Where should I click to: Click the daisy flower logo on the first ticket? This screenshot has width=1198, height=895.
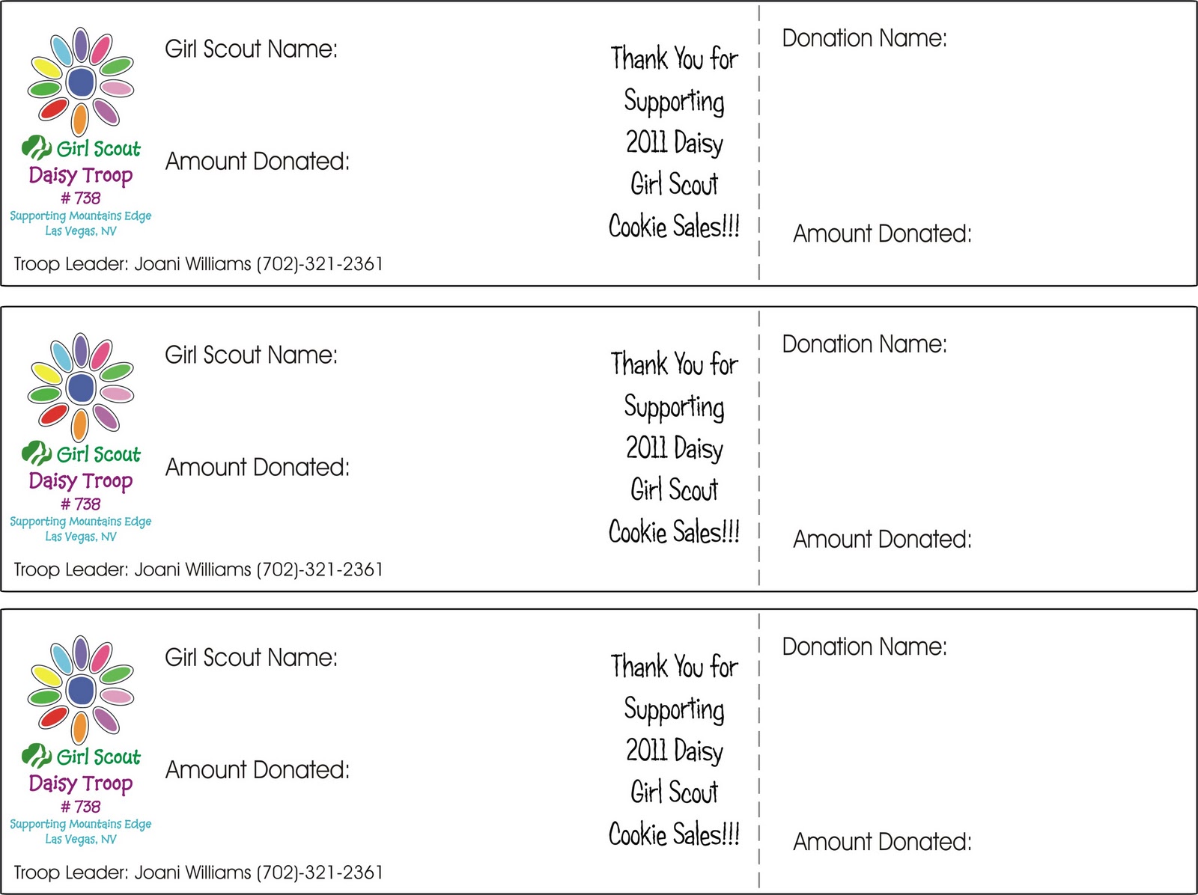(80, 82)
